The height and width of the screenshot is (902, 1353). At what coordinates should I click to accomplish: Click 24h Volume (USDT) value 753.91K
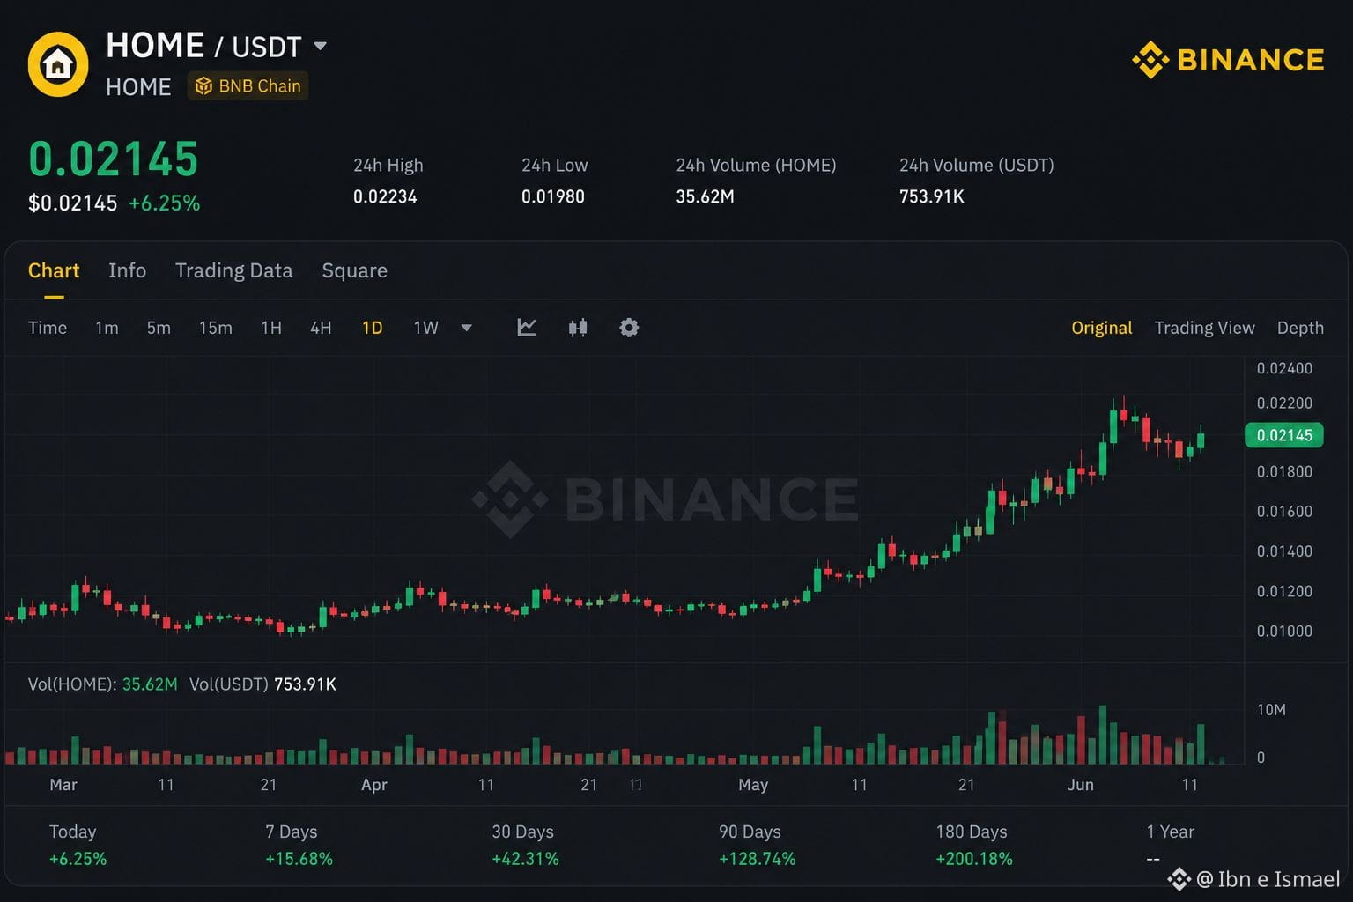tap(932, 196)
